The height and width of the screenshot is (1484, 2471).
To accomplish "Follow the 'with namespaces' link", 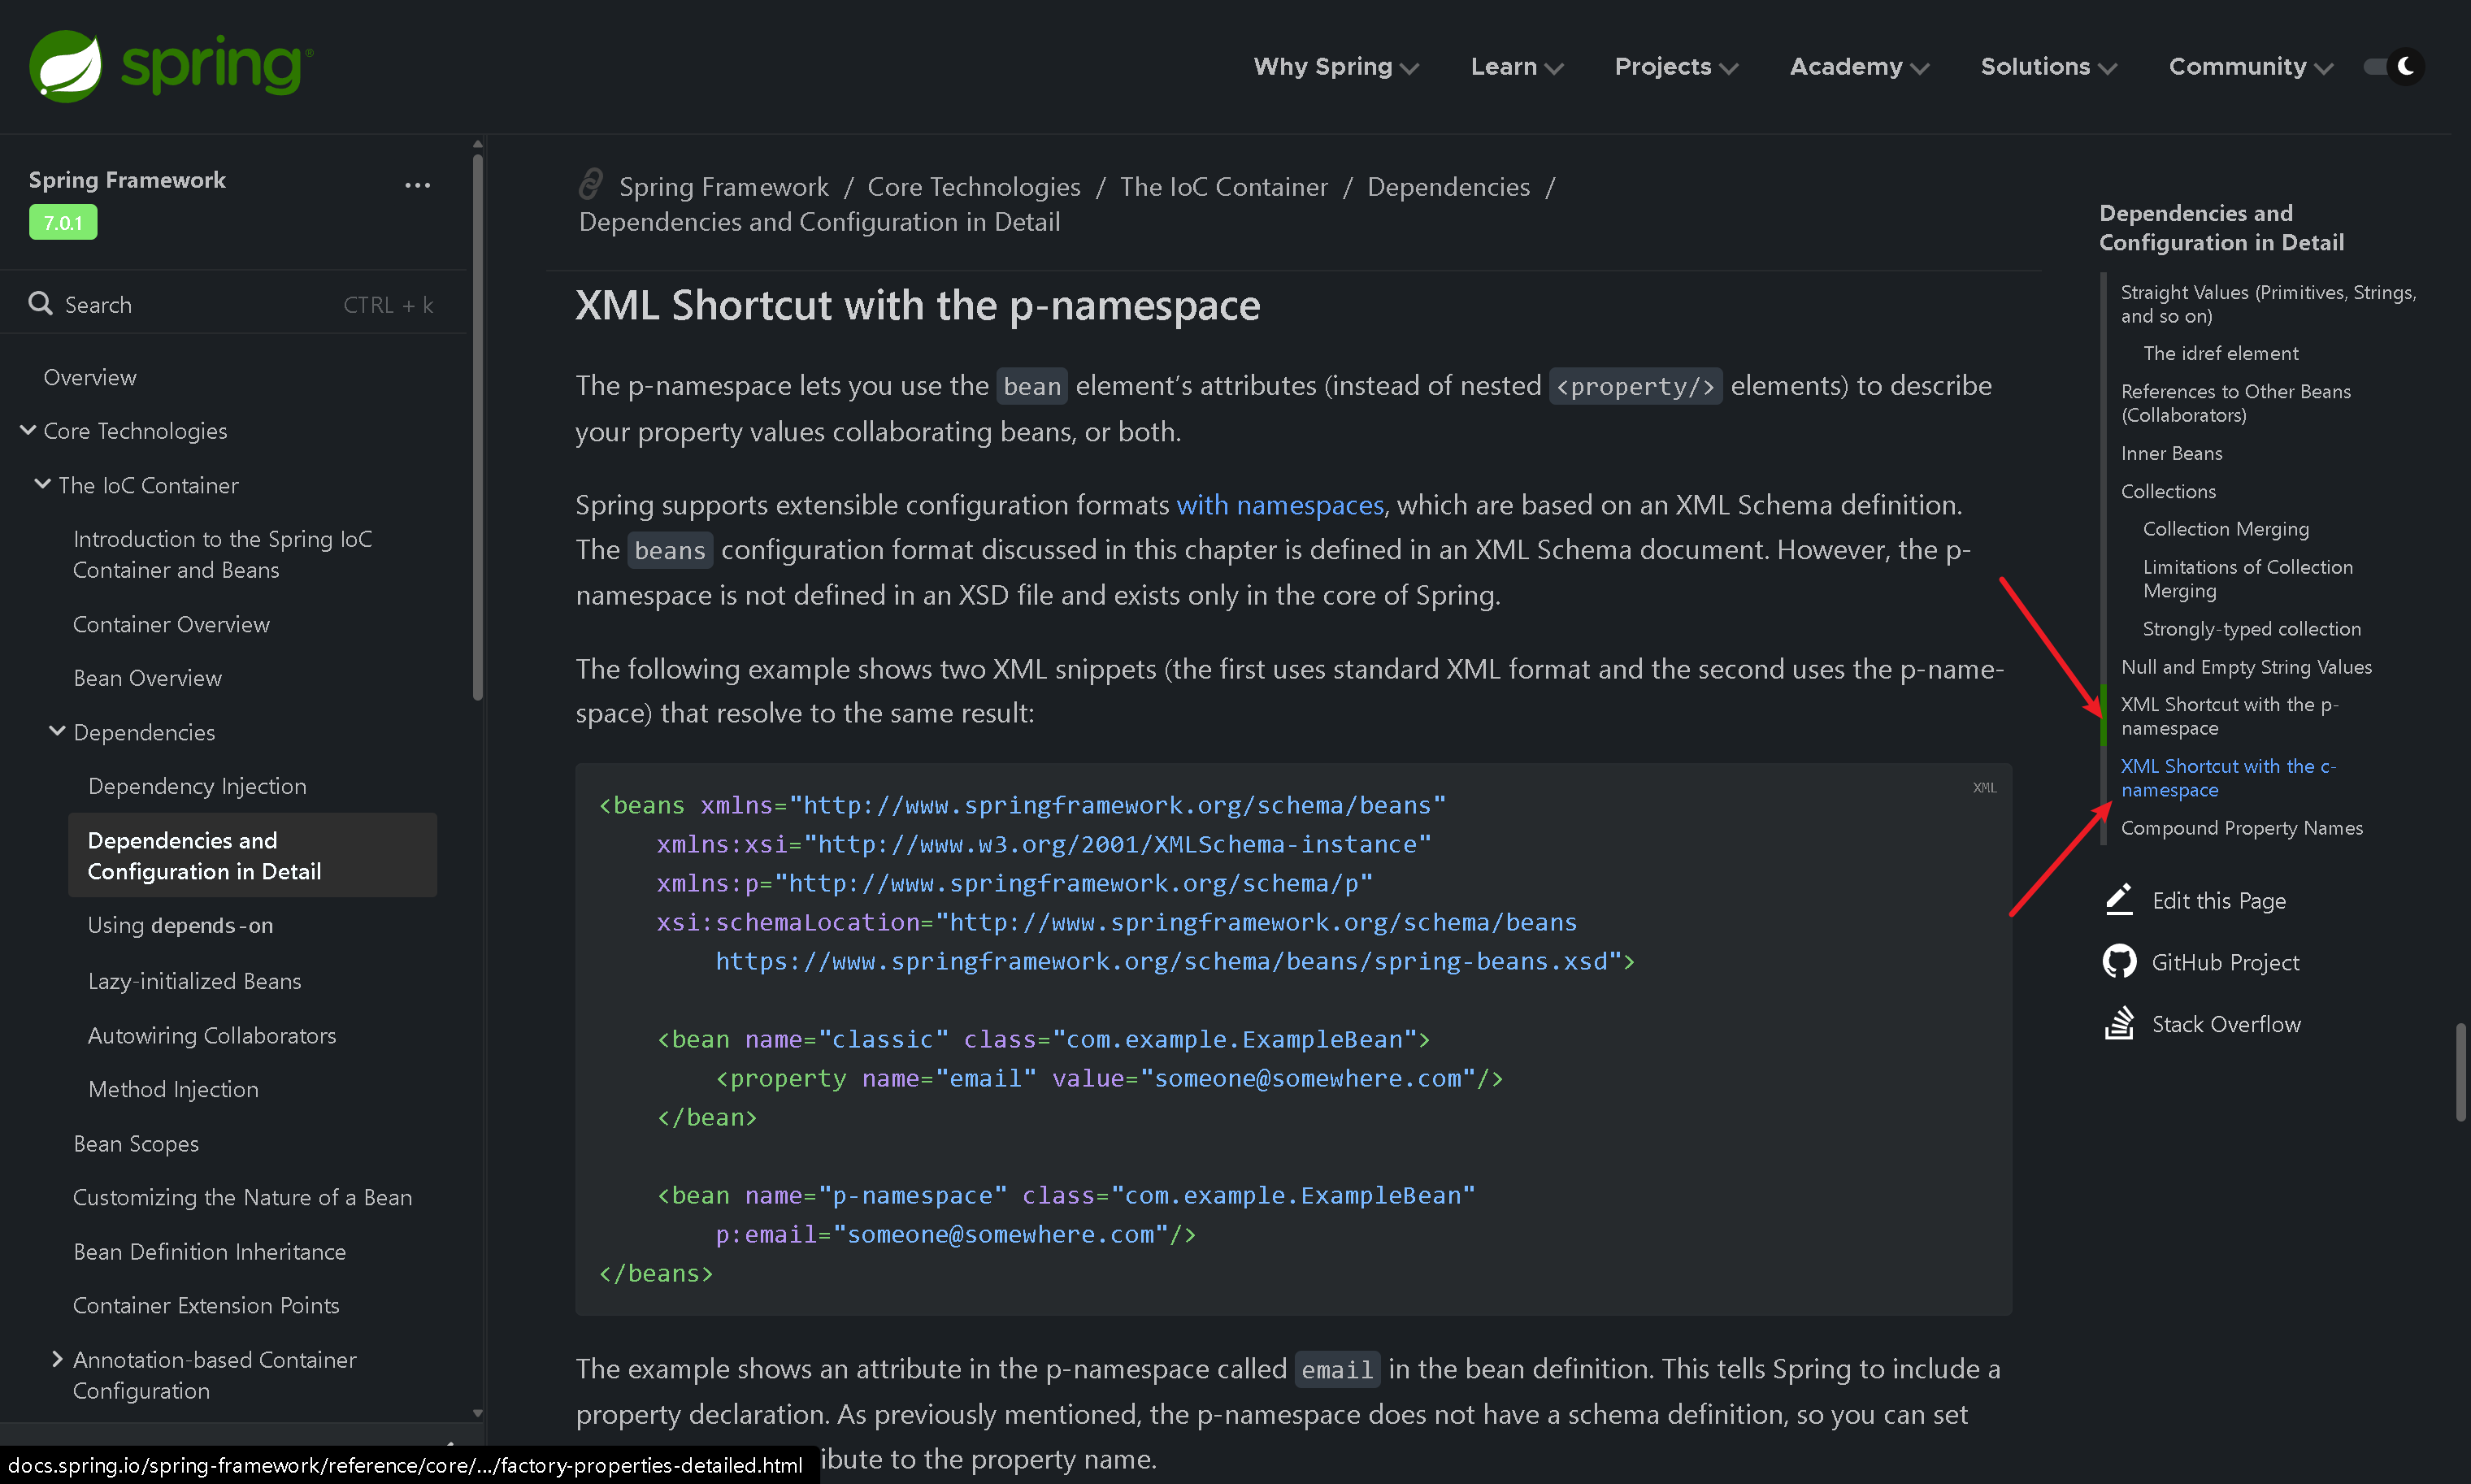I will click(x=1279, y=505).
